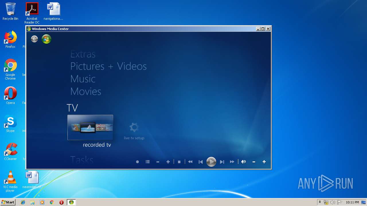Screen dimensions: 367x206
Task: Open network tray icon
Action: (x=326, y=202)
